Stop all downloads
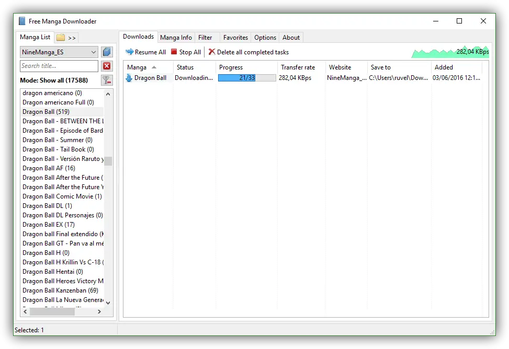 click(x=186, y=52)
